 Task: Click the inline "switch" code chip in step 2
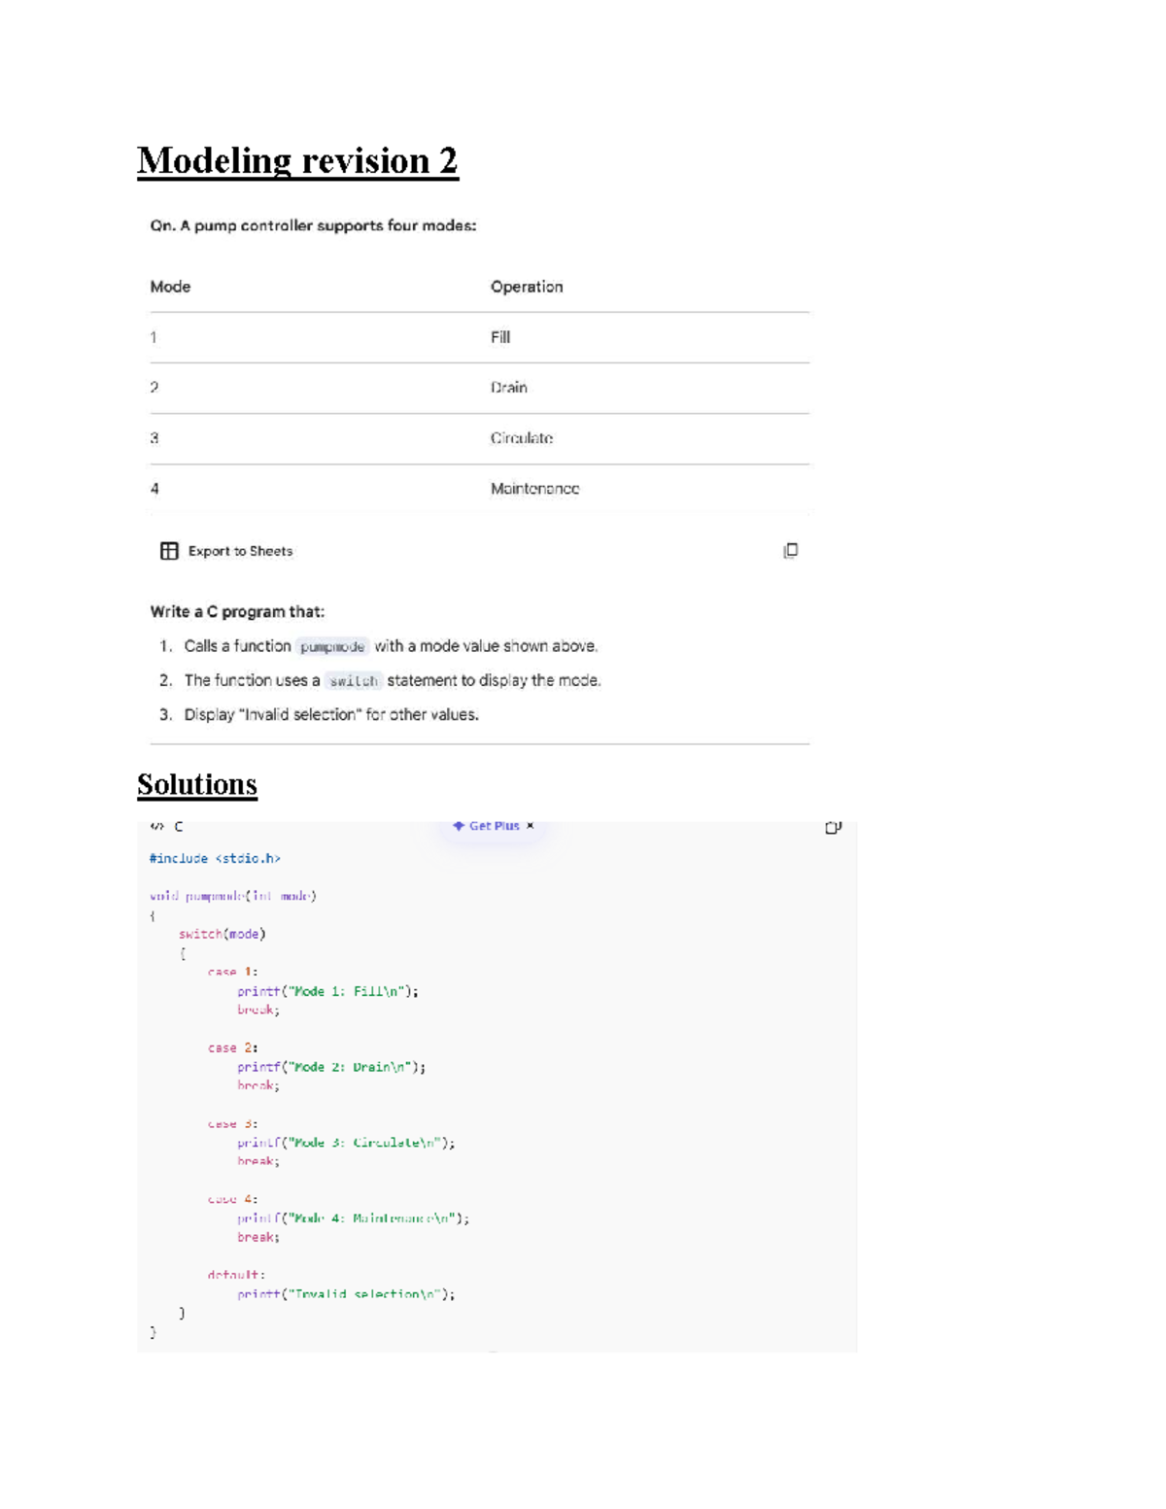pyautogui.click(x=354, y=681)
